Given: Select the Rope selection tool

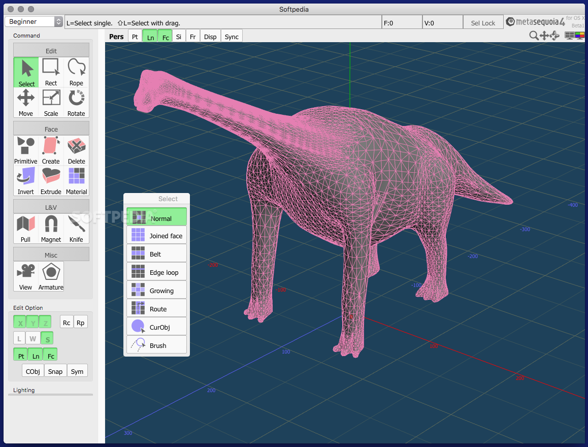Looking at the screenshot, I should (76, 72).
